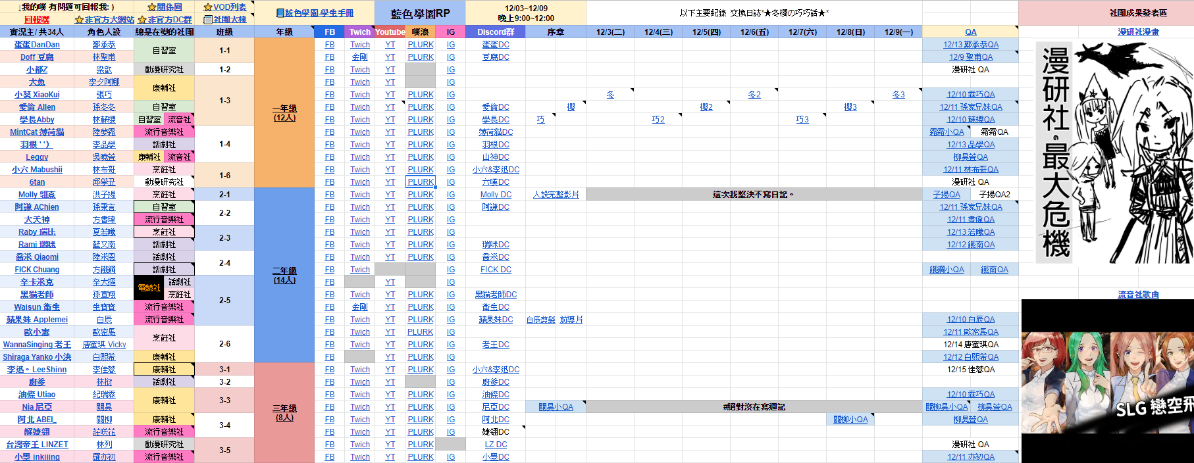
Task: Click the 漫研社最大危機 manga sketch image
Action: click(1114, 153)
